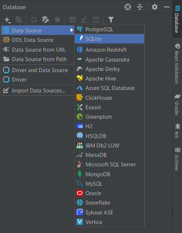Select MongoDB from the list
Image resolution: width=182 pixels, height=233 pixels.
(x=109, y=174)
